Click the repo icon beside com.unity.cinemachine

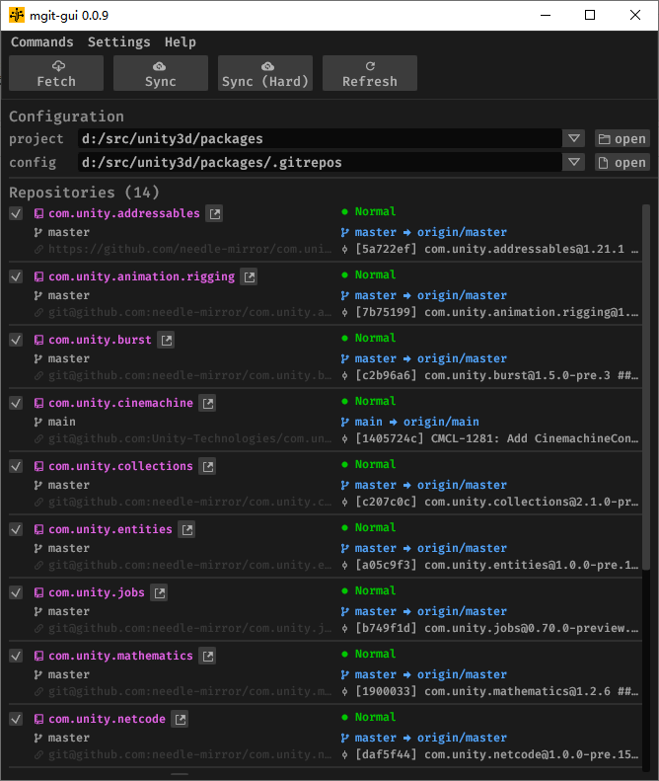click(x=38, y=404)
